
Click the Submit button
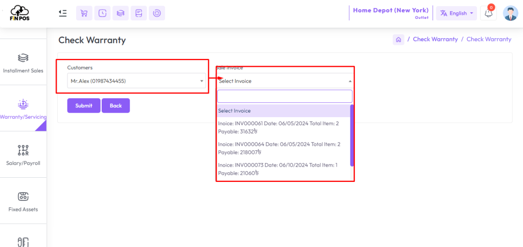(84, 106)
